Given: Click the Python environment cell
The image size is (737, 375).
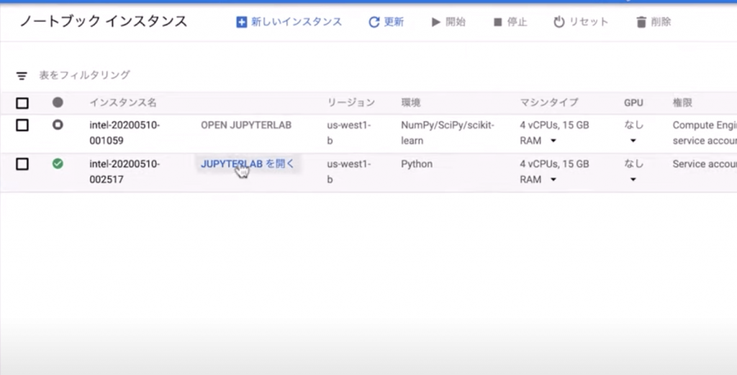Looking at the screenshot, I should click(417, 165).
